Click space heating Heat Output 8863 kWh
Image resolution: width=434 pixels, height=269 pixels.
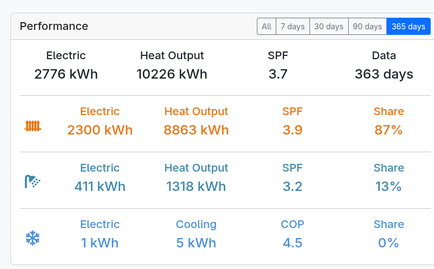(x=196, y=130)
